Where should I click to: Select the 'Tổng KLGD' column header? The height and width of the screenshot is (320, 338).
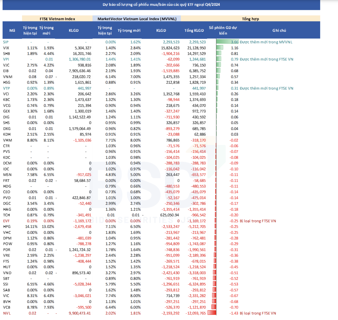point(194,30)
